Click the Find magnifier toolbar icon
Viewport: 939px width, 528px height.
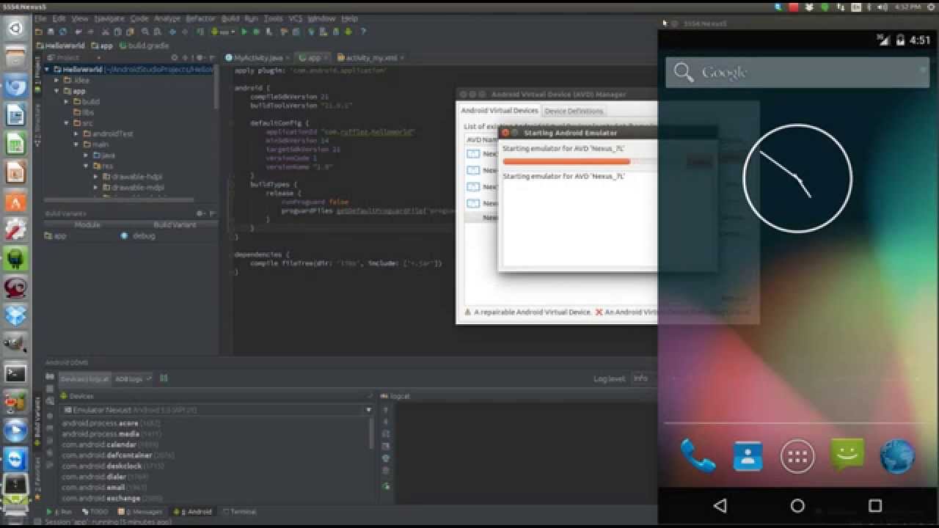(145, 32)
